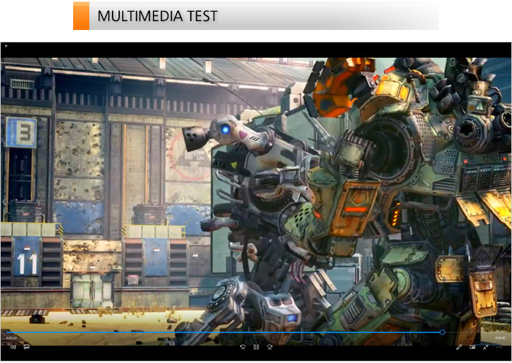This screenshot has height=363, width=512.
Task: Click the previous arrow at left video edge
Action: coord(4,202)
